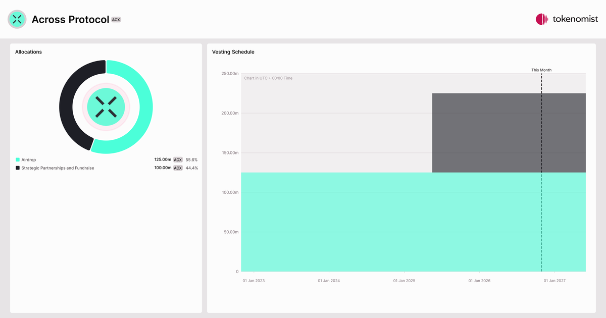
Task: Click Strategic Partnerships and Fundraise legend label
Action: (x=58, y=168)
